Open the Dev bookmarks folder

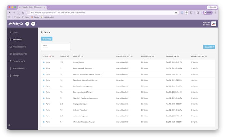pyautogui.click(x=17, y=17)
